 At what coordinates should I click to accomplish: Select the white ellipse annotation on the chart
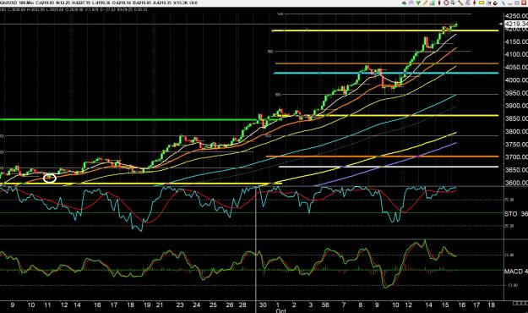point(50,178)
